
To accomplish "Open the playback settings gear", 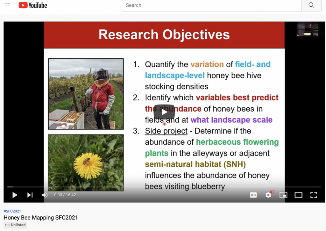I will [x=268, y=195].
